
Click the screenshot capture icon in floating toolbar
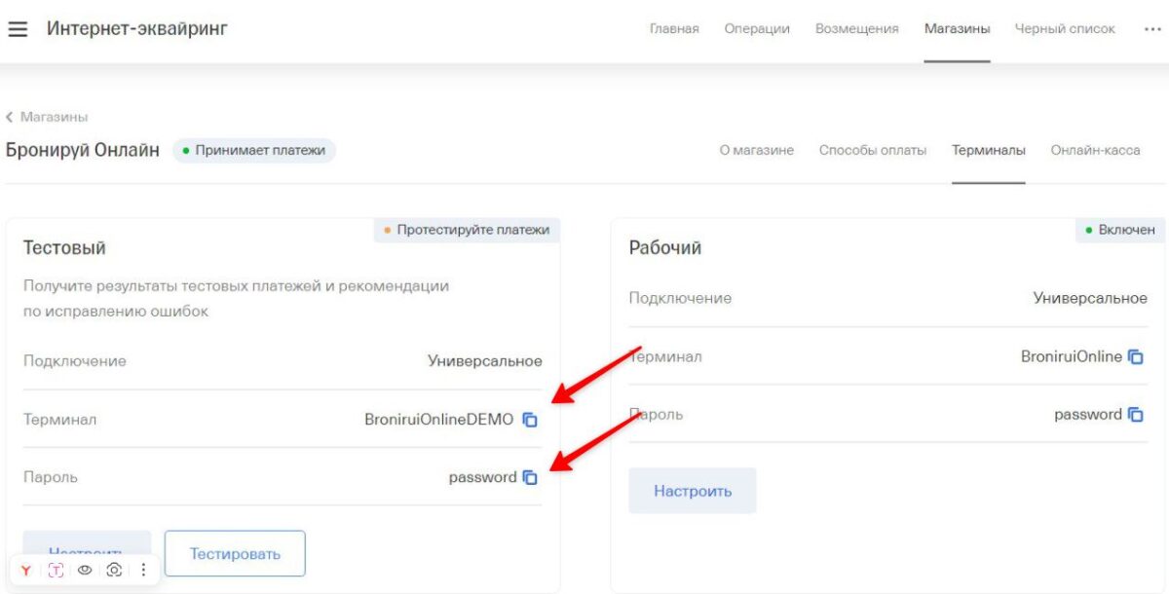click(114, 571)
